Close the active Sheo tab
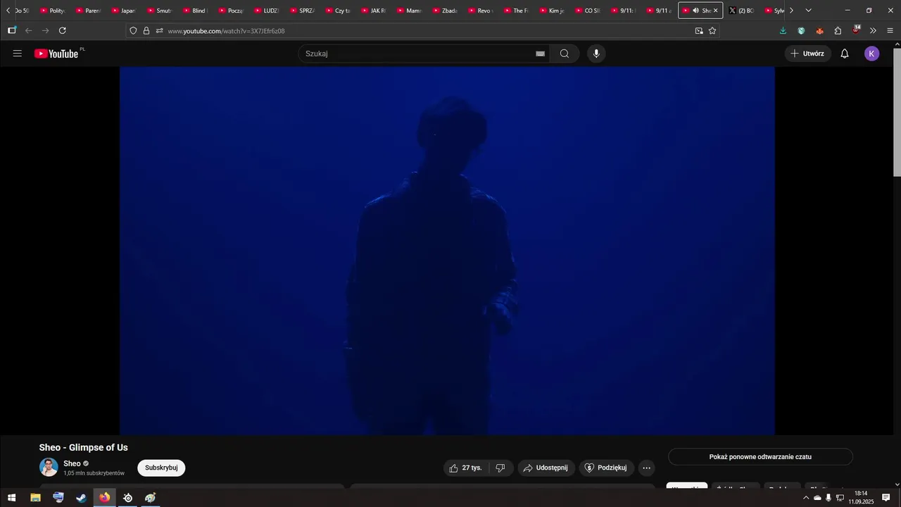 click(715, 11)
